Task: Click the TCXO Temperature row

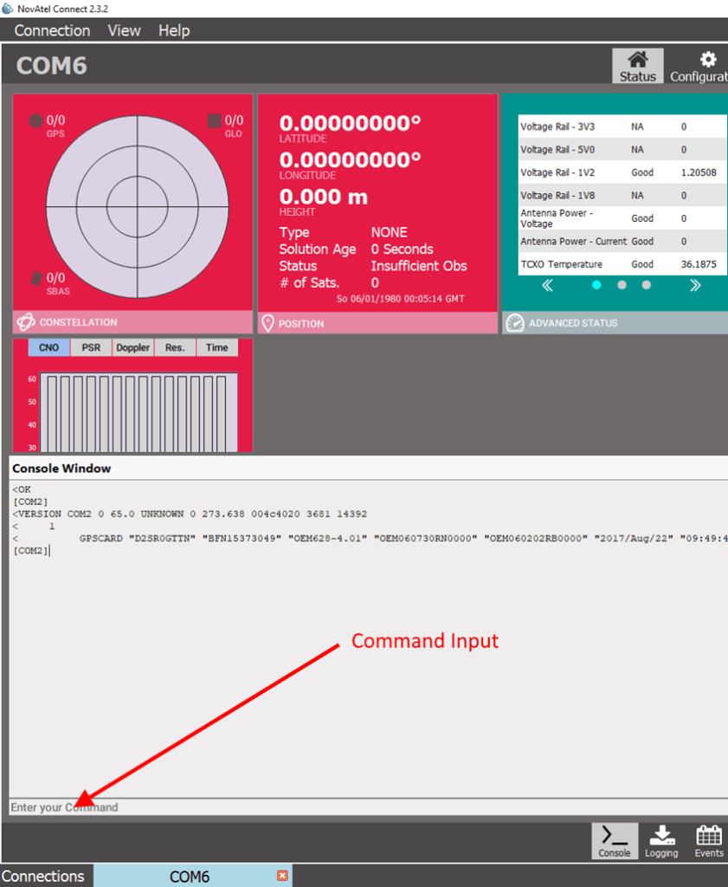Action: coord(622,264)
